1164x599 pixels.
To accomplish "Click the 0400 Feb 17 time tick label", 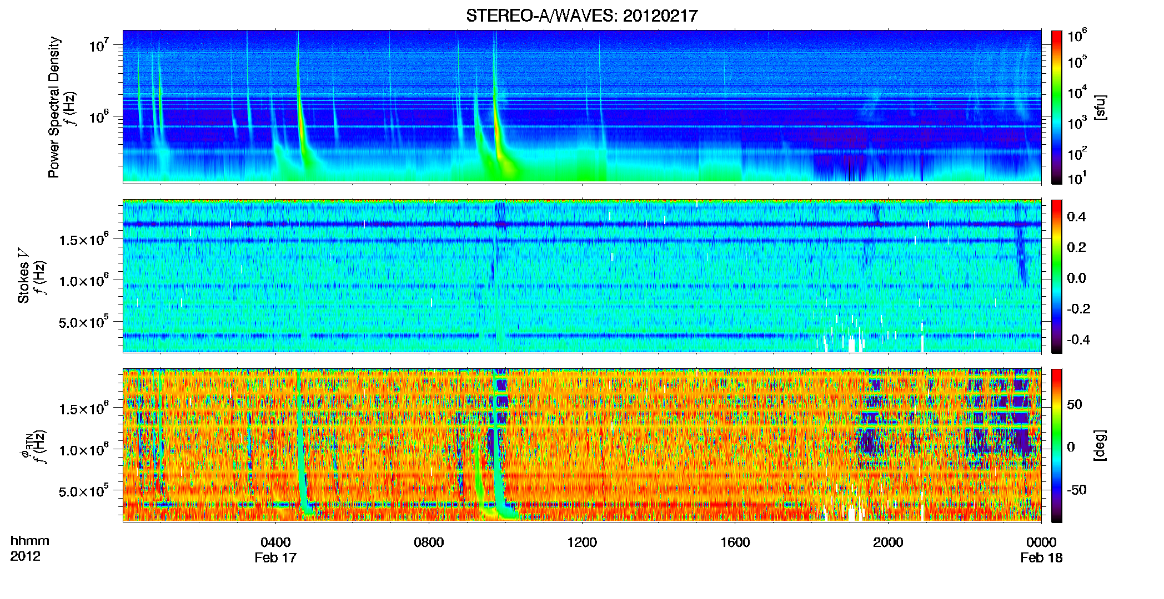I will coord(275,550).
